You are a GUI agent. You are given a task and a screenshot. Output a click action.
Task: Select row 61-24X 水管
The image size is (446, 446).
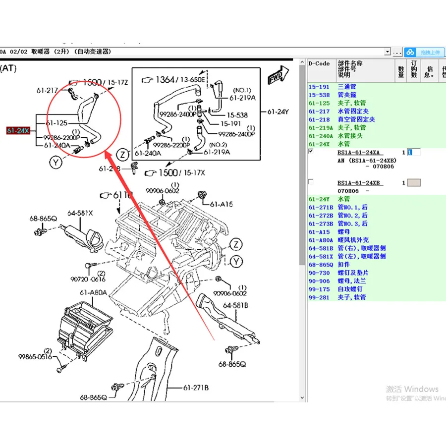pos(377,144)
